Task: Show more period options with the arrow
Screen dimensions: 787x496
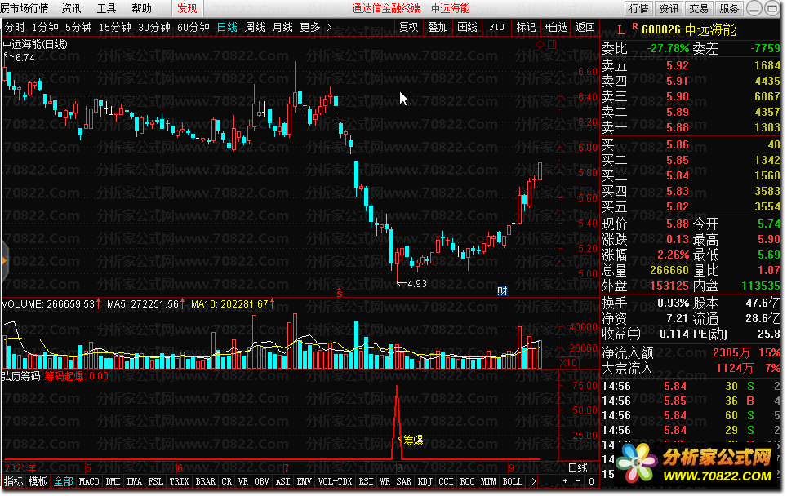Action: point(329,28)
